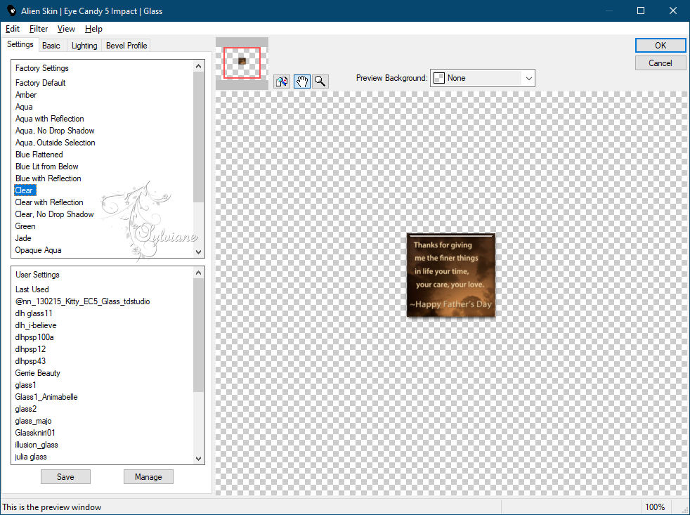This screenshot has height=515, width=690.
Task: Select Clear with Reflection preset
Action: tap(49, 202)
